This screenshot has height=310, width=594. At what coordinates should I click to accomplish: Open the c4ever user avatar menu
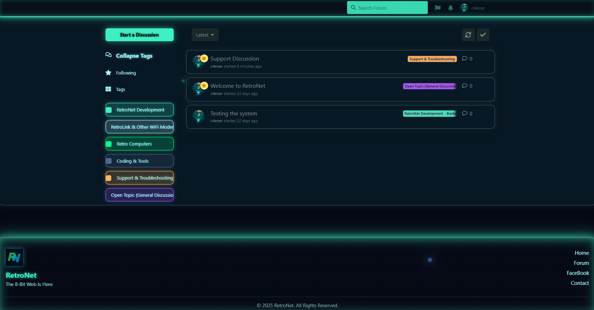[464, 8]
